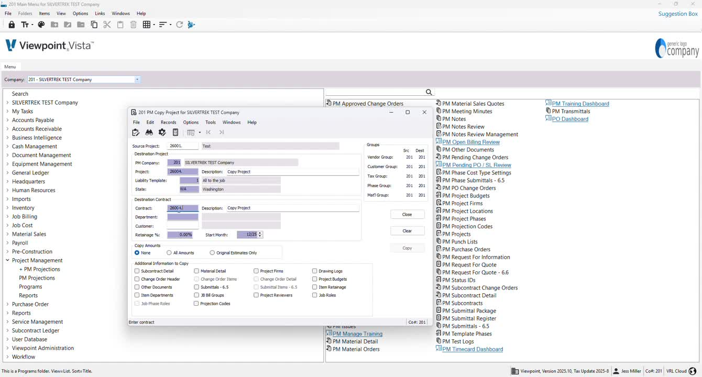Open the Items menu in main window
Viewport: 702px width, 377px height.
point(45,13)
